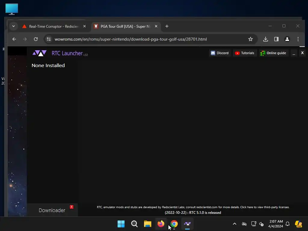This screenshot has height=231, width=308.
Task: Open File Explorer from the taskbar
Action: pos(147,224)
